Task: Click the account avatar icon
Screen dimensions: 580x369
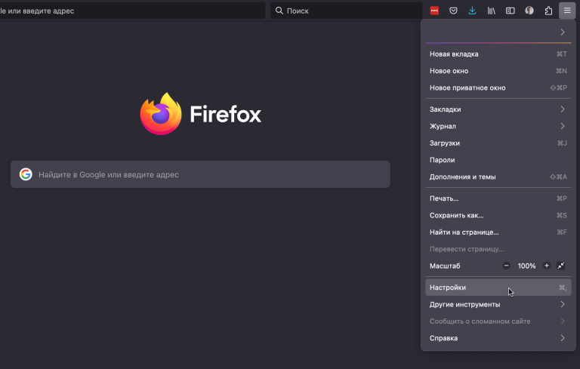Action: pos(529,11)
